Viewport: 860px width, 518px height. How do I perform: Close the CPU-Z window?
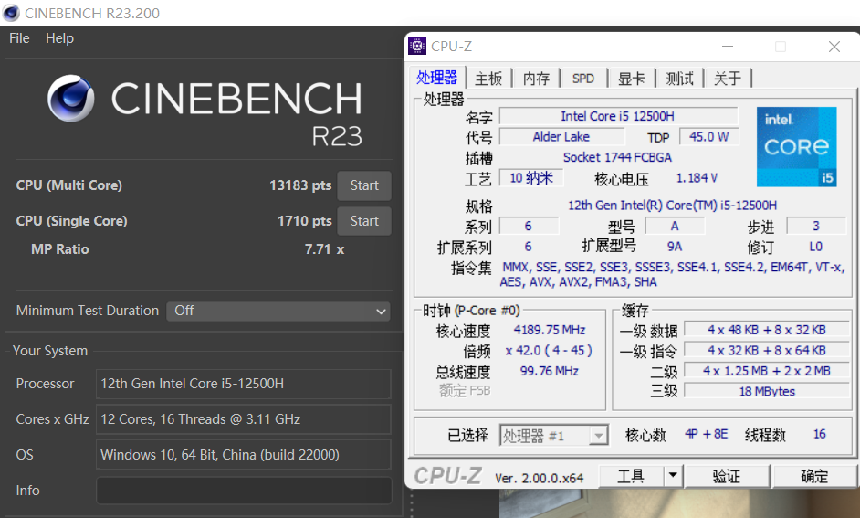click(834, 47)
